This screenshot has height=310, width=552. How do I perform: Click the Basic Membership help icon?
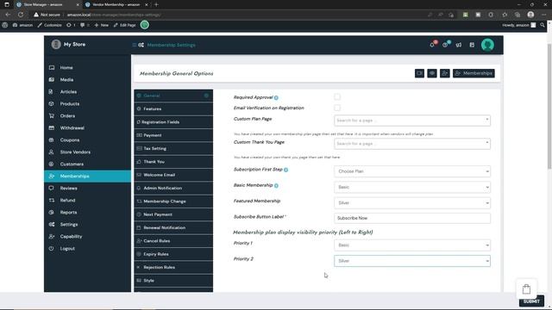point(276,186)
